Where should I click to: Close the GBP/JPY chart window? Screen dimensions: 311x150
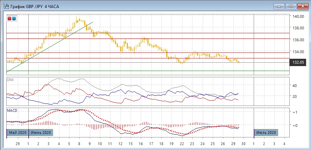click(303, 6)
